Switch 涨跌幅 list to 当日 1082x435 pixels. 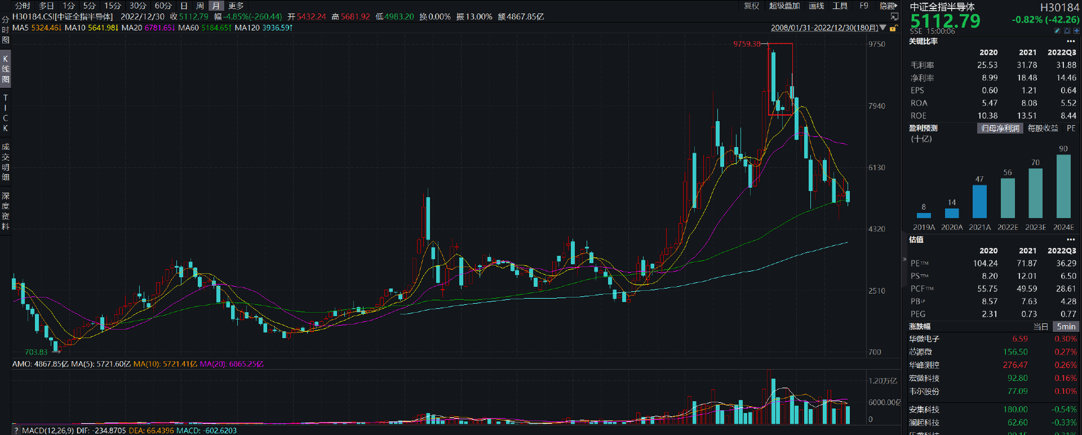[1041, 327]
